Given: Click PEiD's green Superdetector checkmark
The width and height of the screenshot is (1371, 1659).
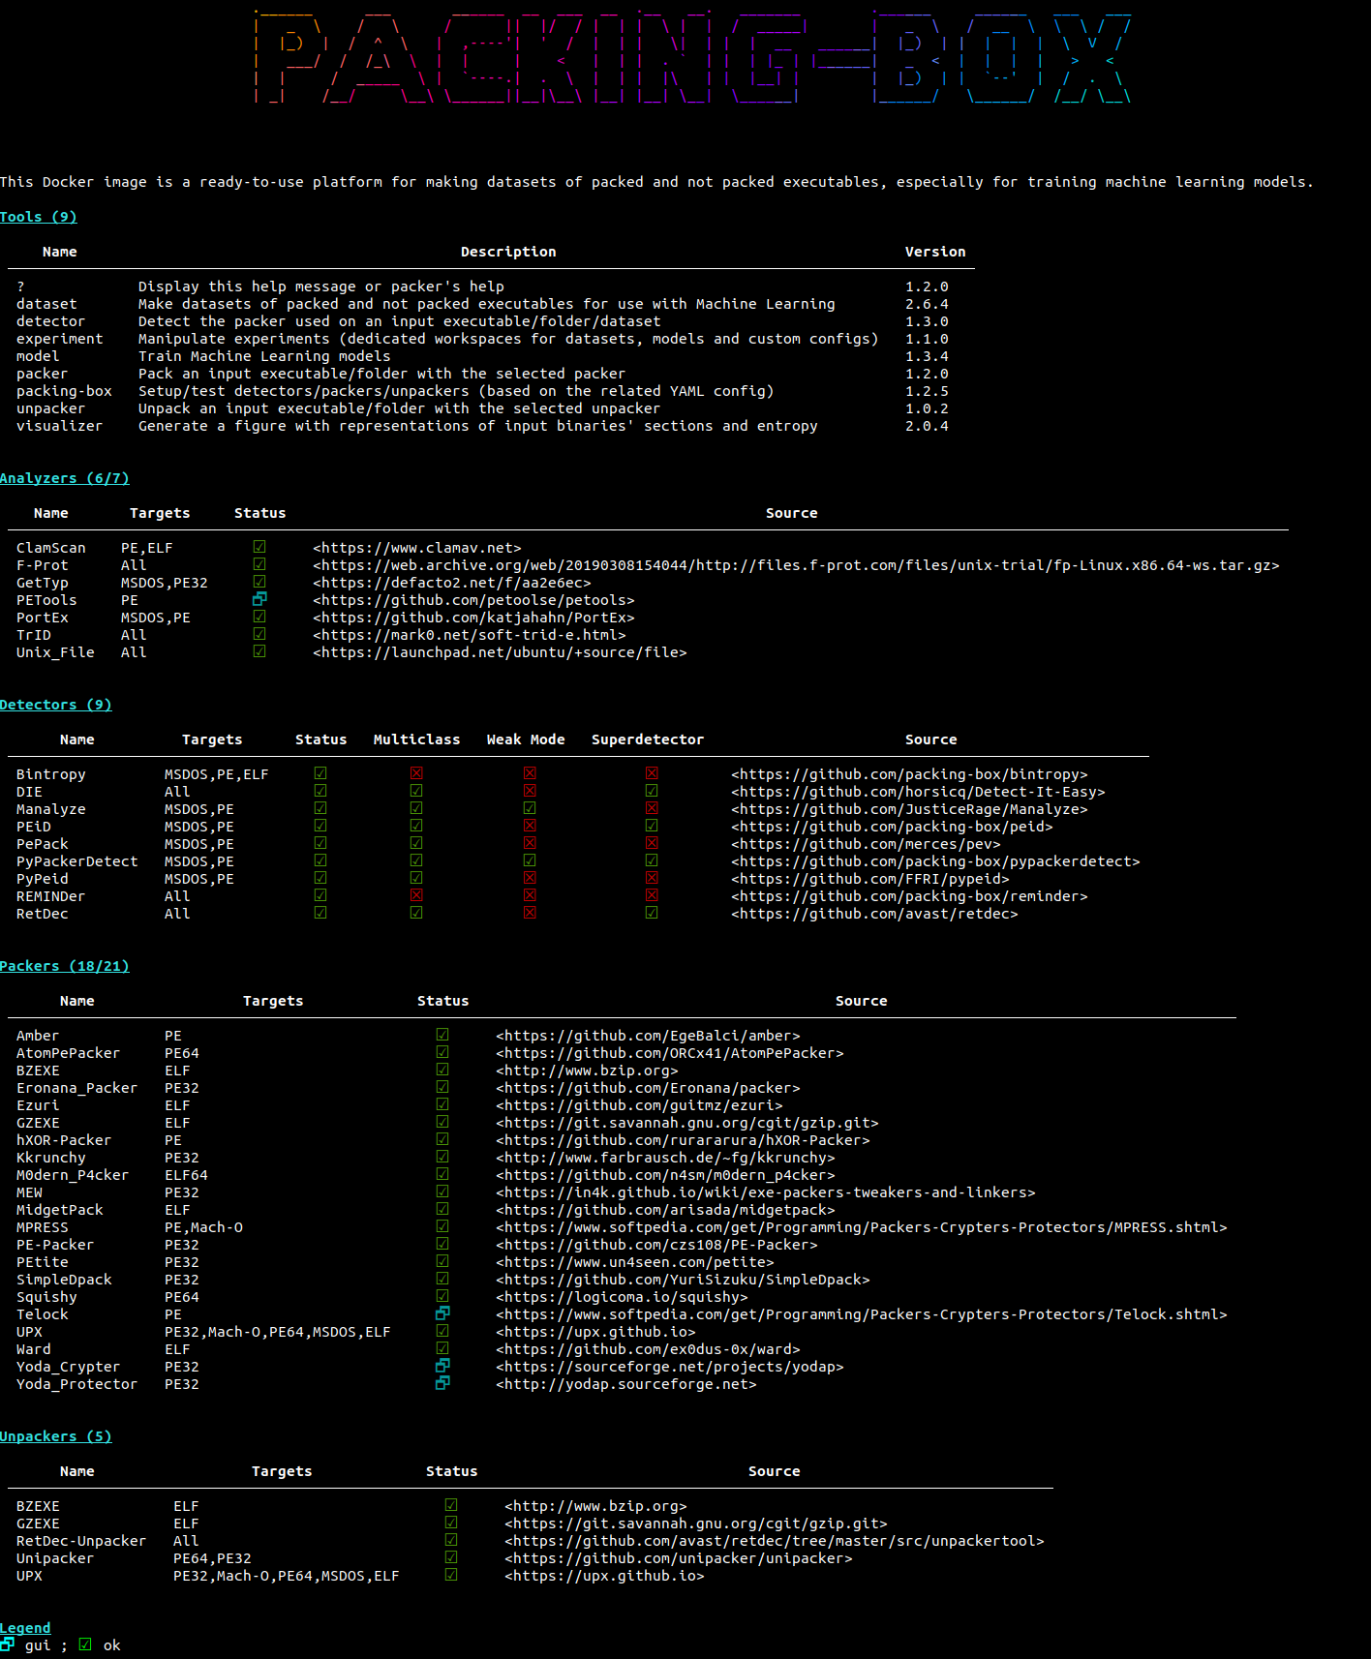Looking at the screenshot, I should pyautogui.click(x=652, y=826).
